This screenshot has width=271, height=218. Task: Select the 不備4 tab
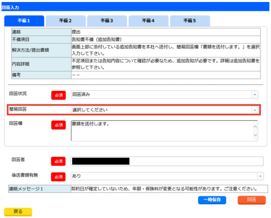click(x=148, y=21)
